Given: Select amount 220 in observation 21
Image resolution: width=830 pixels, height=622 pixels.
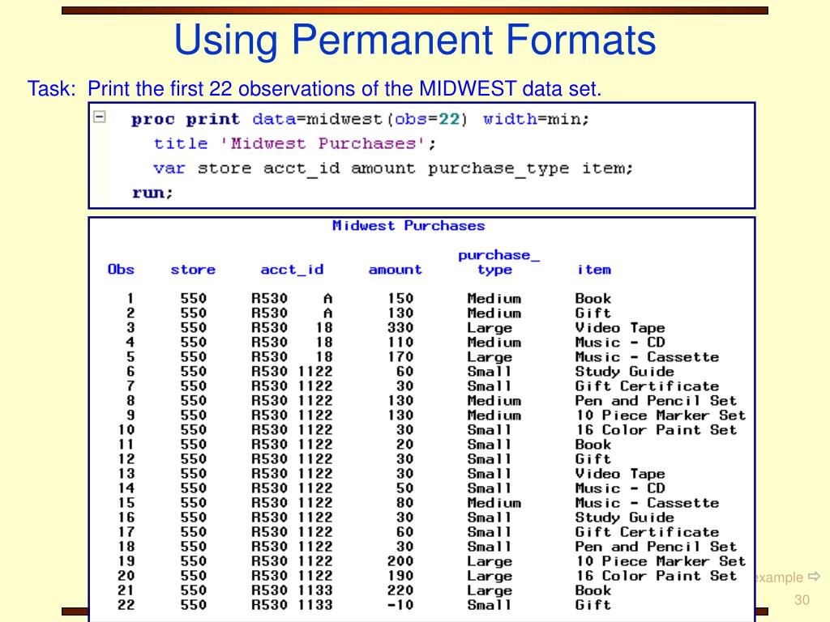Looking at the screenshot, I should (400, 590).
